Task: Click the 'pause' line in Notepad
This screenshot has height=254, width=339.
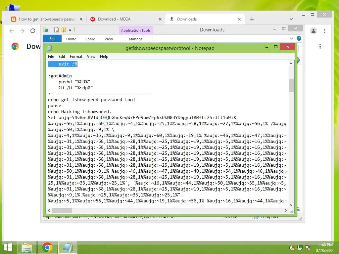Action: [55, 106]
